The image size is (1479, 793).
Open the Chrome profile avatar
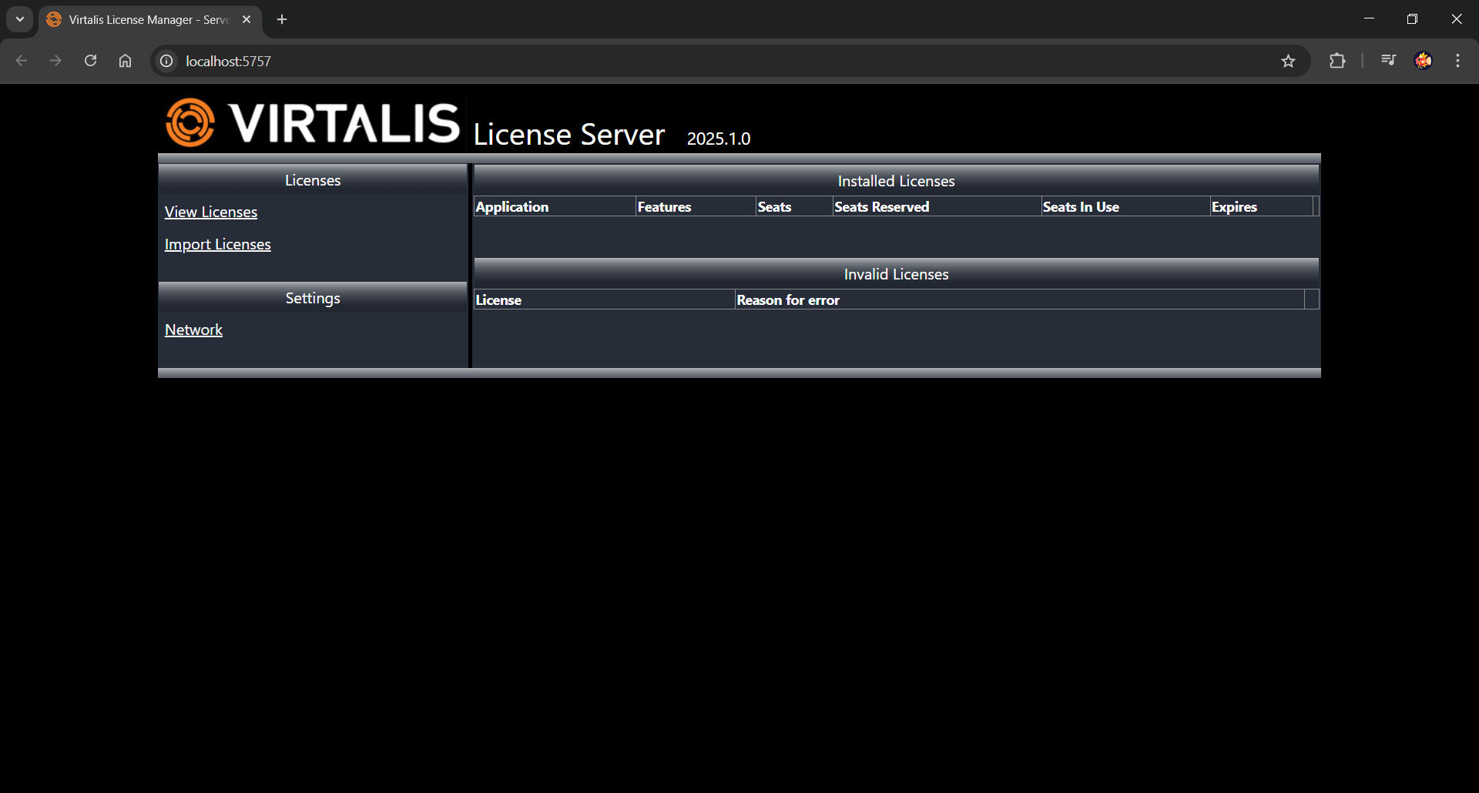(x=1423, y=61)
